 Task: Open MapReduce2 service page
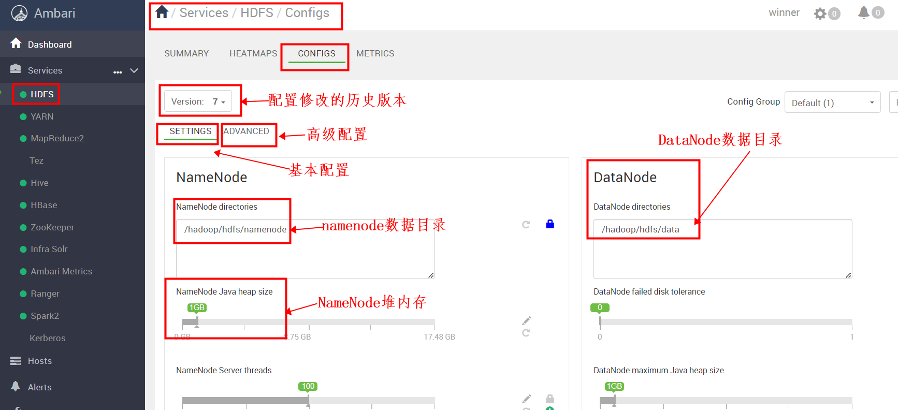57,138
